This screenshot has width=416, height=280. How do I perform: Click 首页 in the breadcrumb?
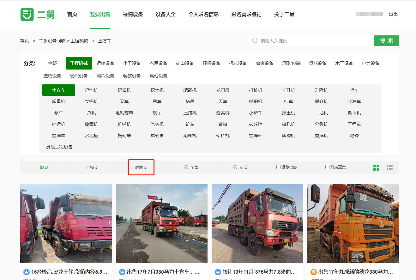click(x=25, y=41)
